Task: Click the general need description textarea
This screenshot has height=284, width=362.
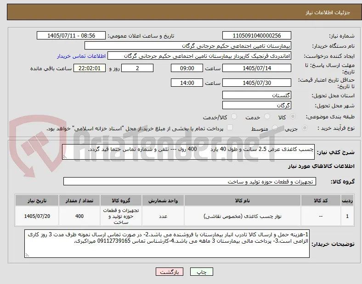Action: 188,152
